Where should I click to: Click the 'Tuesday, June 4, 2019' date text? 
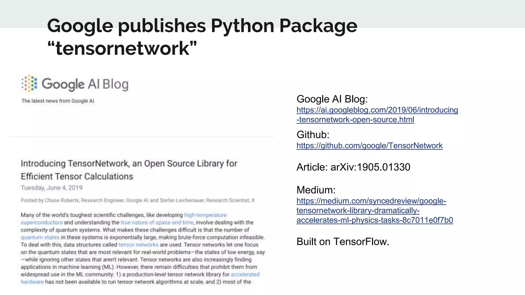(x=52, y=188)
